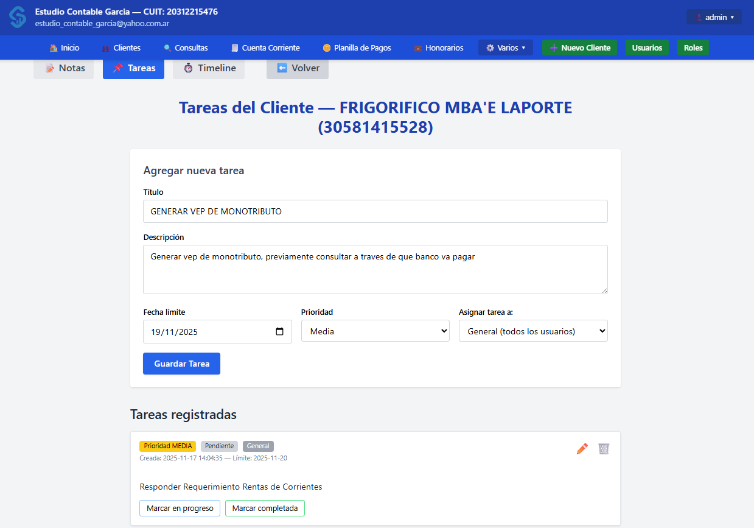The image size is (754, 528).
Task: Open the 'Asignar tarea a' dropdown
Action: coord(533,331)
